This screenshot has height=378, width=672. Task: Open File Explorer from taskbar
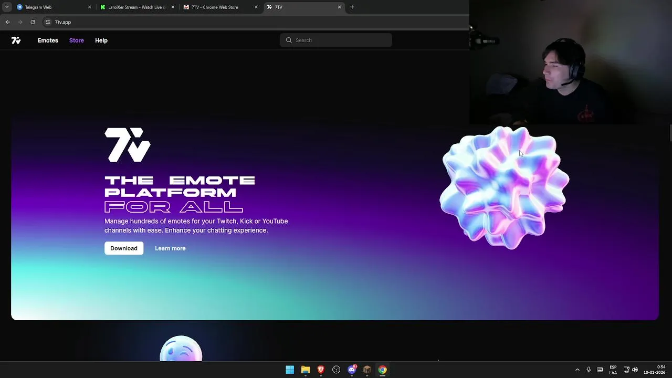(x=305, y=370)
